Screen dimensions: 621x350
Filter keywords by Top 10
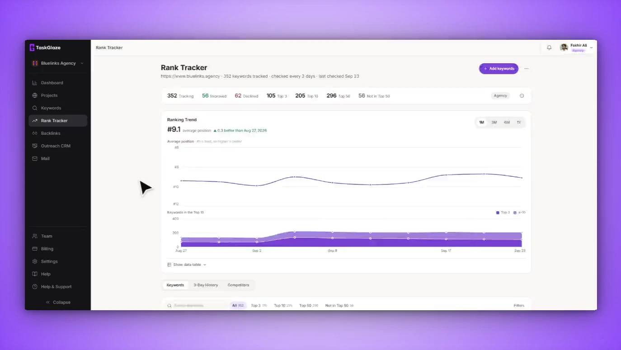coord(283,306)
